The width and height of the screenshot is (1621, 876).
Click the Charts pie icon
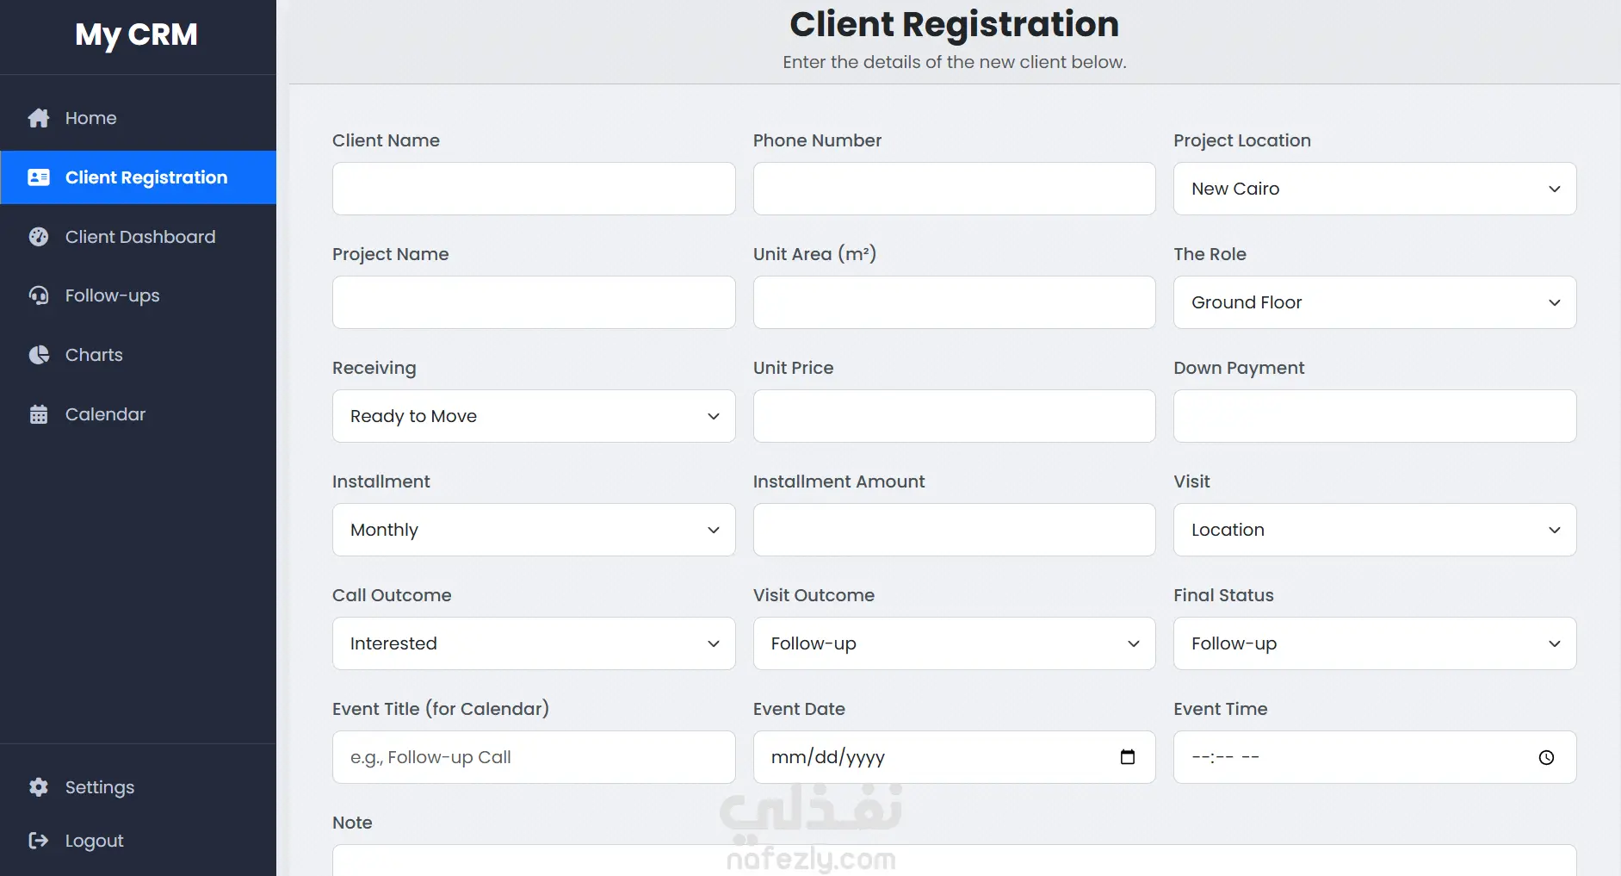(x=39, y=355)
